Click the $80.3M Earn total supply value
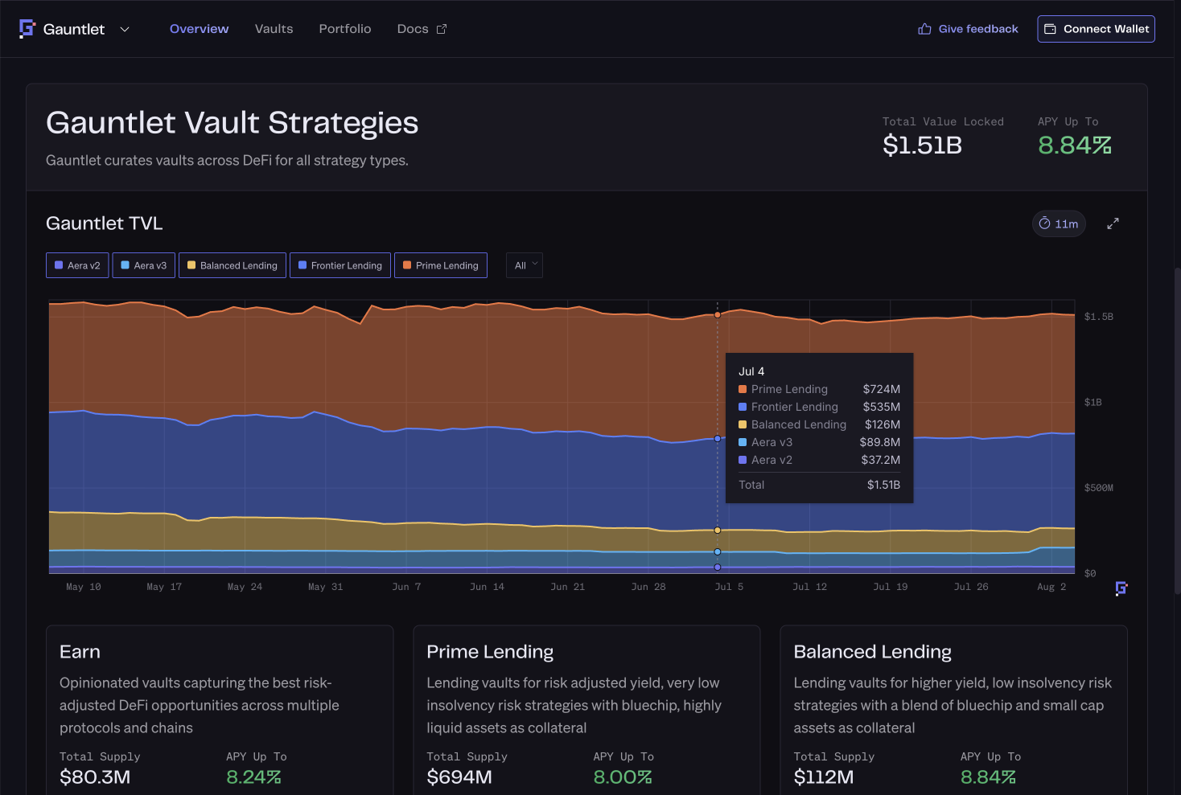1181x795 pixels. 95,777
